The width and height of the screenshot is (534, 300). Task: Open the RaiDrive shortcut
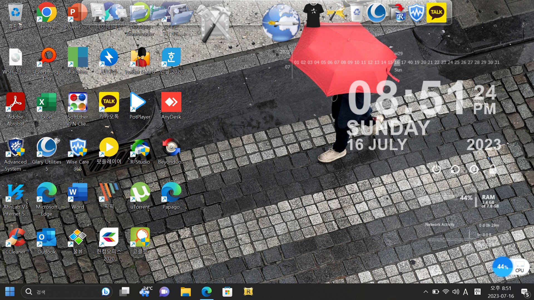click(78, 61)
